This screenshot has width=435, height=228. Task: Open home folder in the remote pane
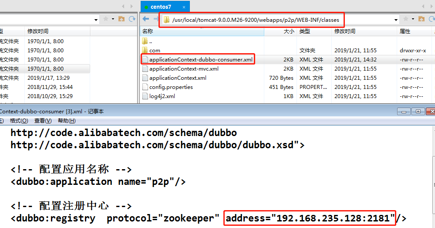[x=421, y=19]
